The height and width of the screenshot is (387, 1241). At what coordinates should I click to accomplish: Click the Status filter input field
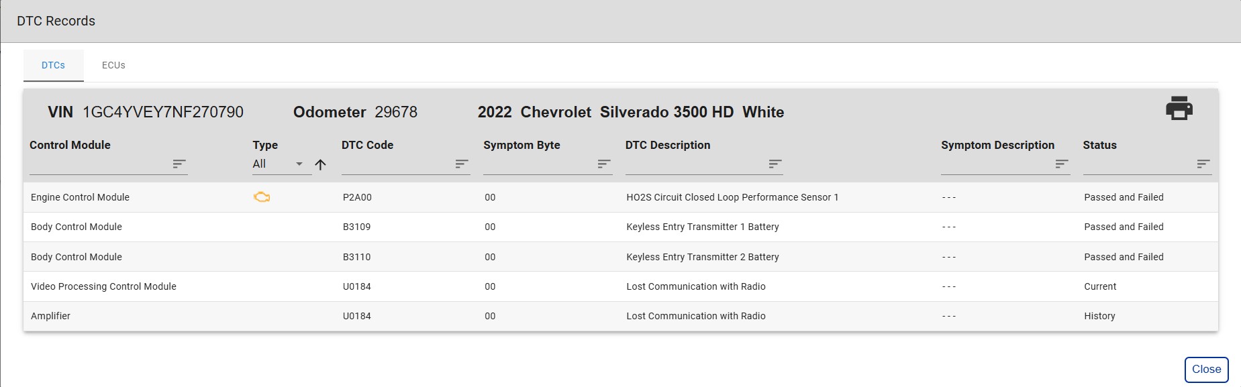(x=1138, y=164)
